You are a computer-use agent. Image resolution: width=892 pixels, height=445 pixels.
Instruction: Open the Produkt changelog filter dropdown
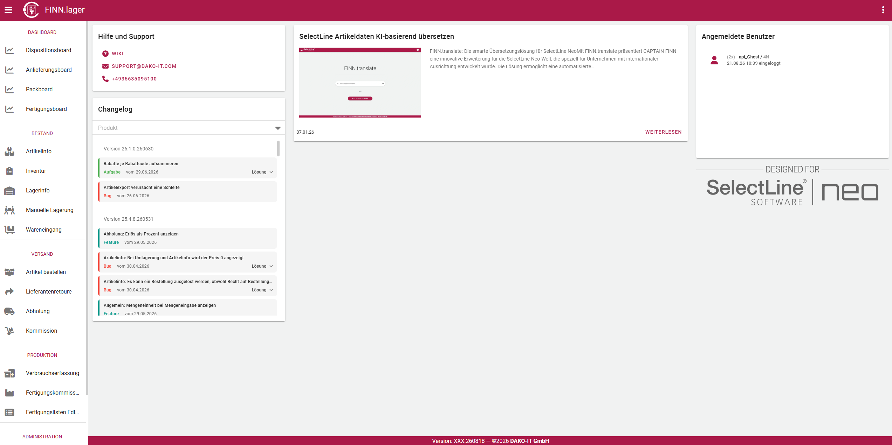pyautogui.click(x=189, y=128)
